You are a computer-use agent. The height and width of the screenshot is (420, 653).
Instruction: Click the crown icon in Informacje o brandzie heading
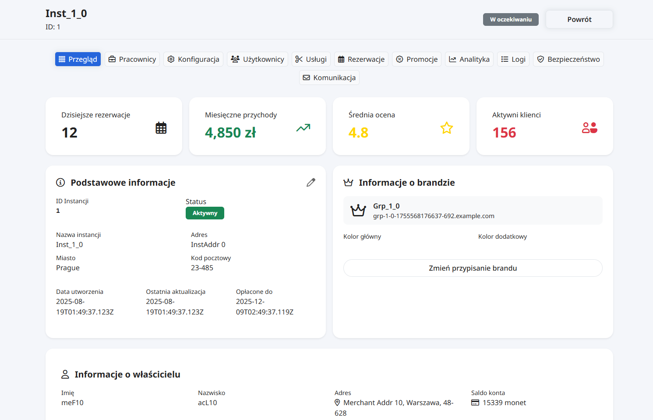coord(349,183)
